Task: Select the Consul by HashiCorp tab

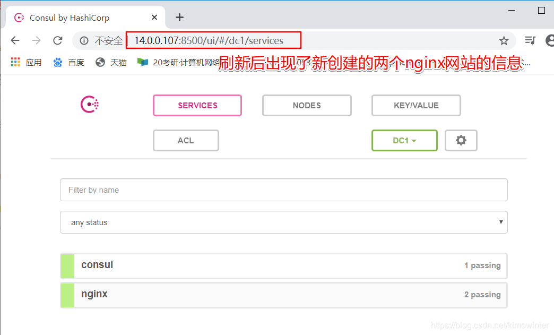Action: pos(85,18)
